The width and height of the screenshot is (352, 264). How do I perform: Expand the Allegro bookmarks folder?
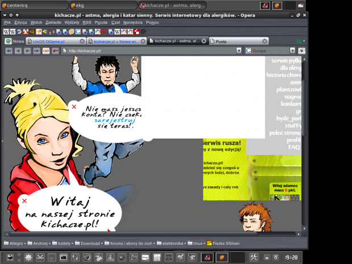15,244
